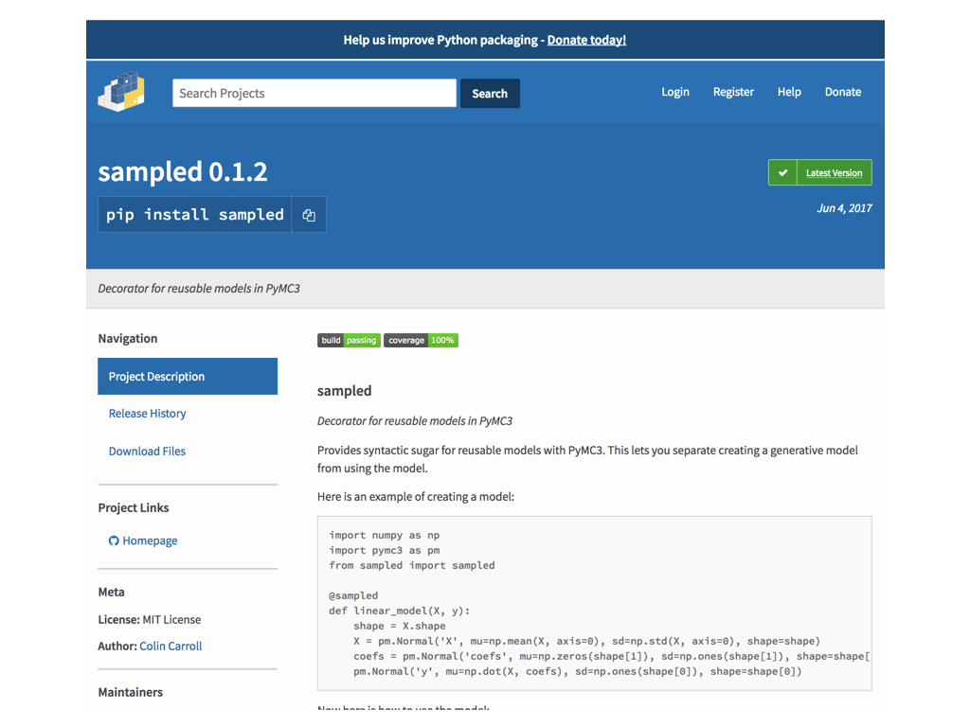Screen dimensions: 970x727
Task: Open the Homepage project link
Action: point(150,541)
